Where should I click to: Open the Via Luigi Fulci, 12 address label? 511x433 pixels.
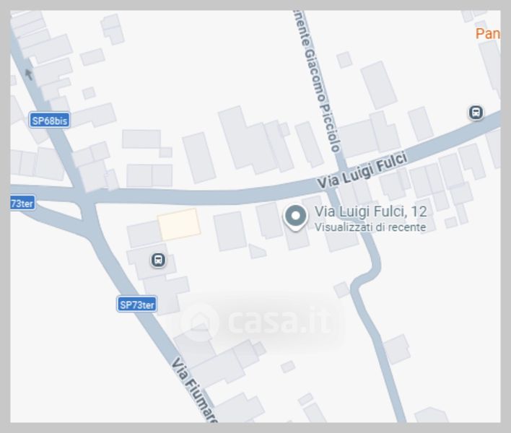pos(370,211)
